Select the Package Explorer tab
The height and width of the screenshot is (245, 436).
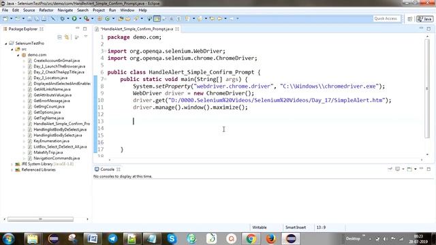(22, 29)
